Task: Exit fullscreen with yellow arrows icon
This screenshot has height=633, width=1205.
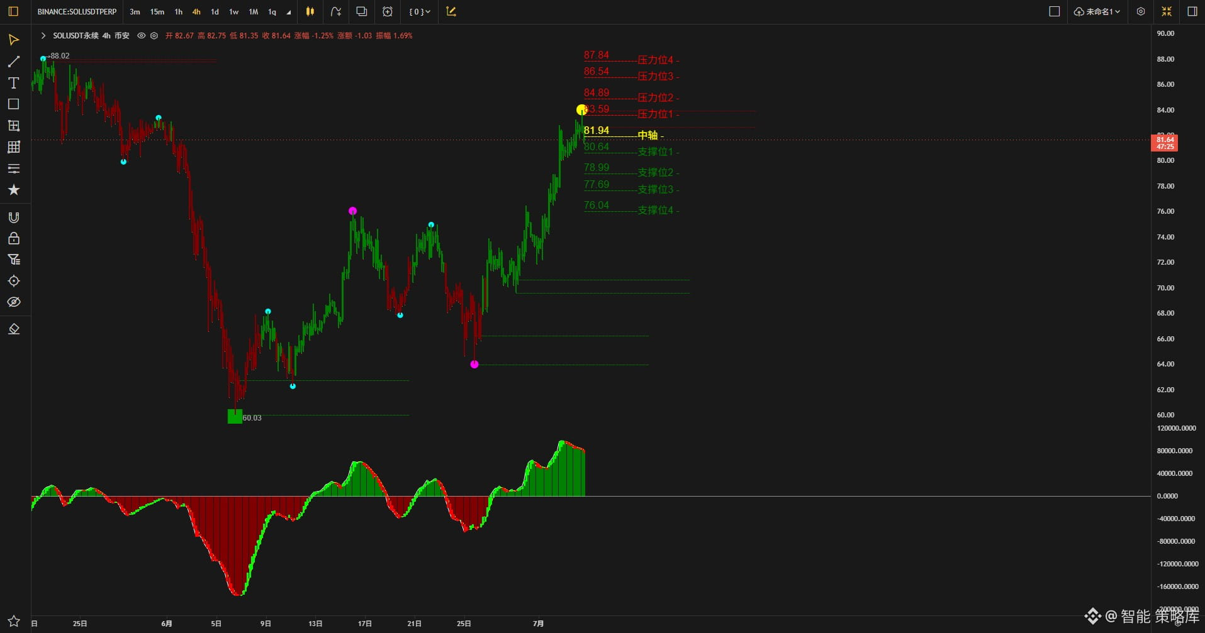Action: [x=1167, y=11]
